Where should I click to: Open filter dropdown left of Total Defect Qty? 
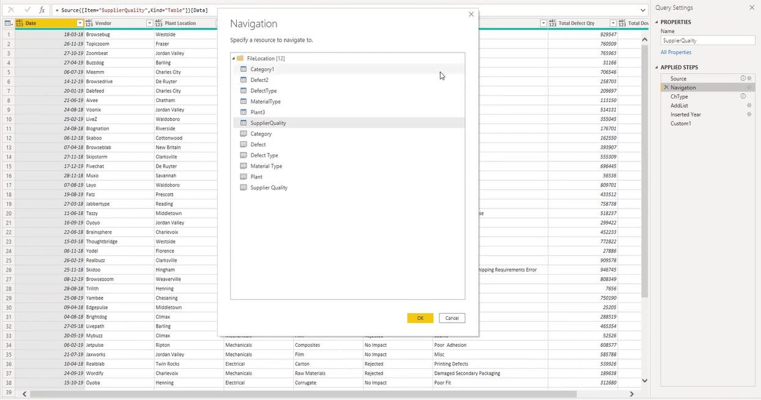(x=544, y=23)
